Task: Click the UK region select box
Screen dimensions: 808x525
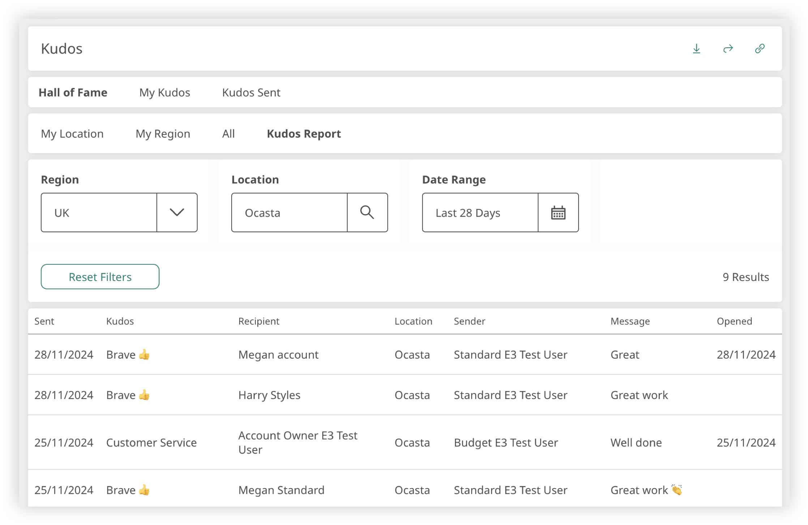Action: pyautogui.click(x=99, y=212)
